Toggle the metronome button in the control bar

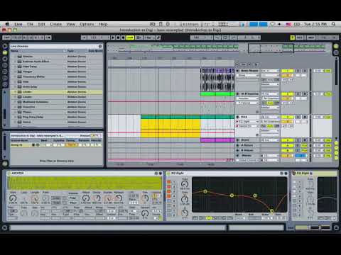[x=48, y=38]
